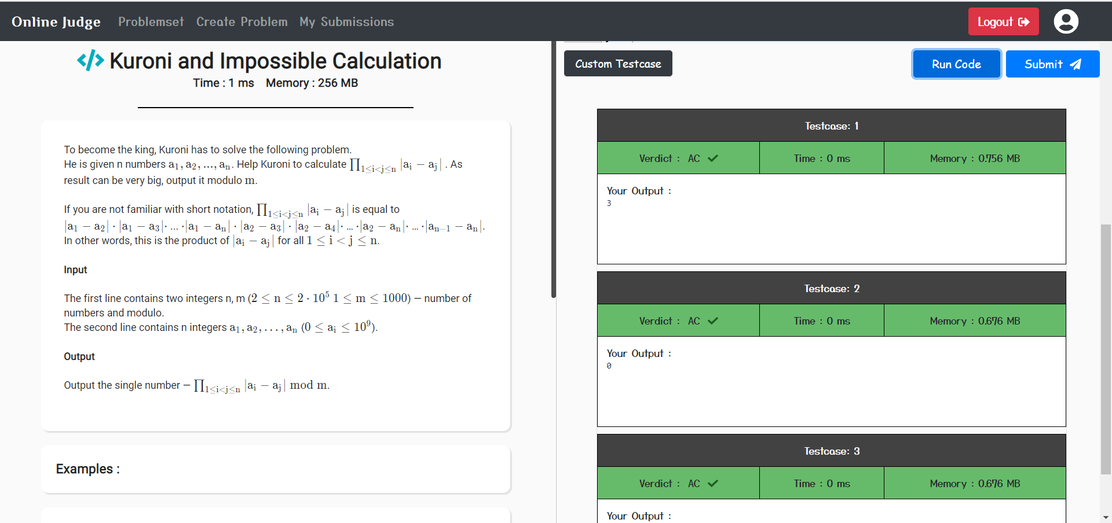Click the Logout button
The height and width of the screenshot is (523, 1112).
(x=1003, y=21)
